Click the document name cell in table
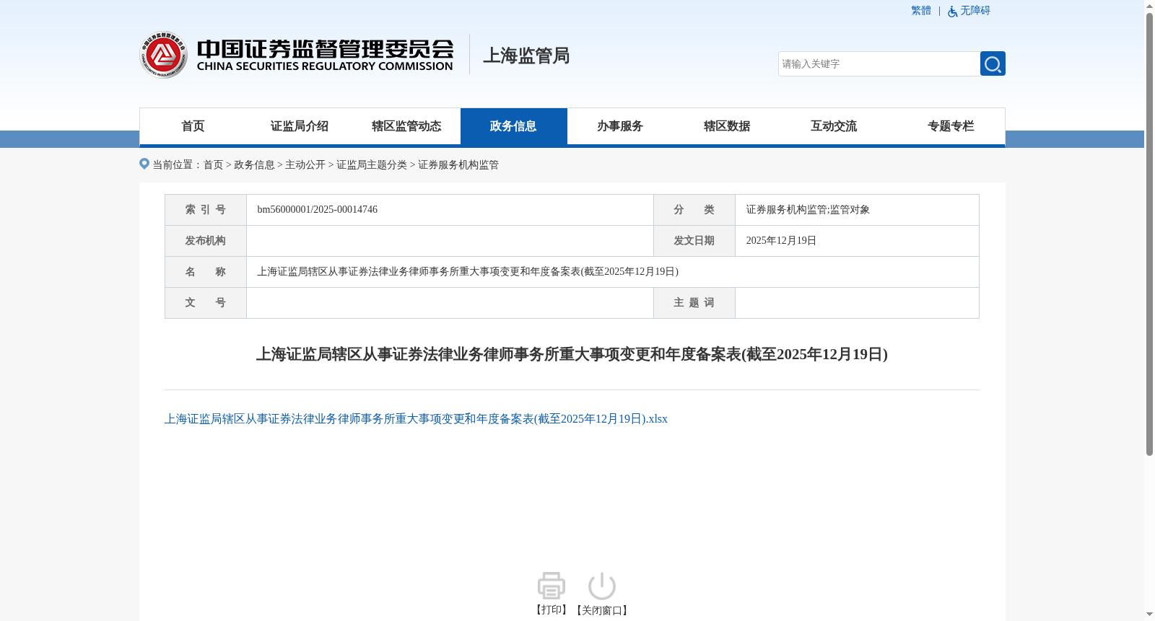This screenshot has width=1155, height=621. tap(613, 272)
